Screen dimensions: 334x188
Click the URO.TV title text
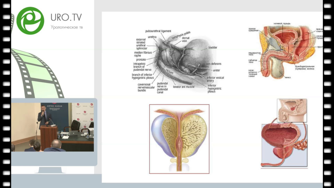pyautogui.click(x=66, y=17)
